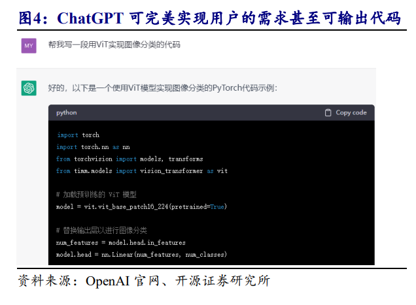
Task: Click the Copy code button
Action: (x=346, y=112)
